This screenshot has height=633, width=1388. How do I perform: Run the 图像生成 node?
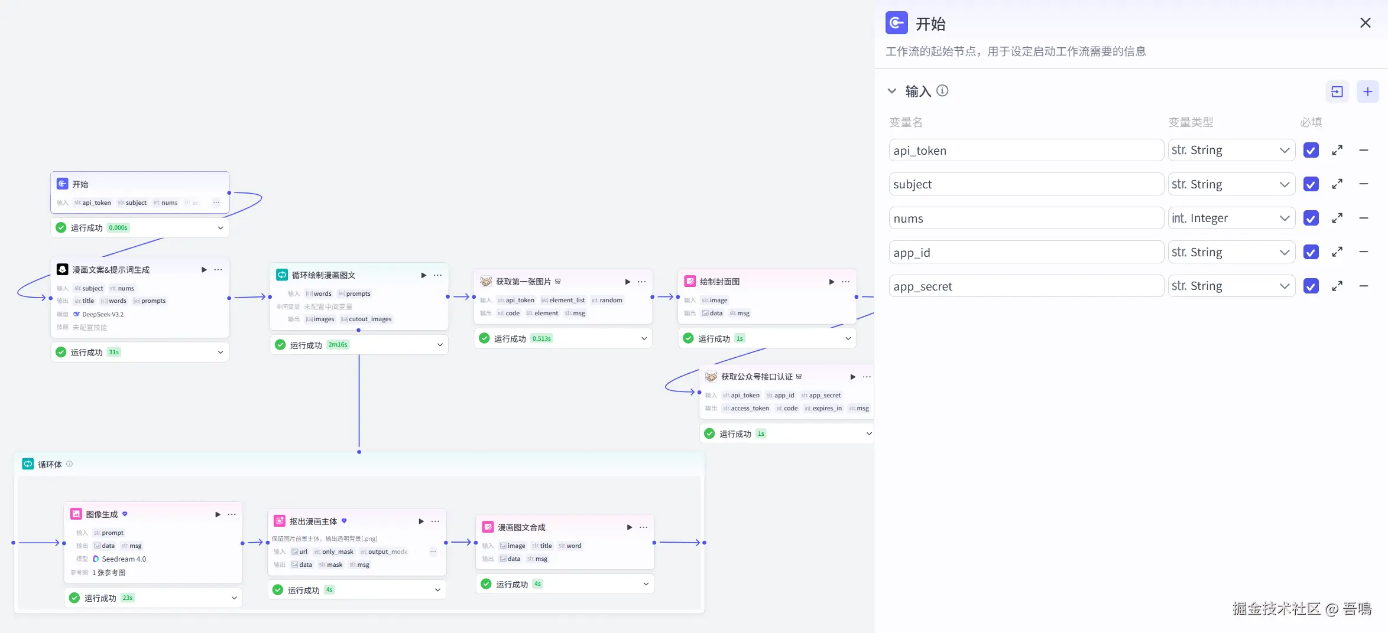coord(218,514)
